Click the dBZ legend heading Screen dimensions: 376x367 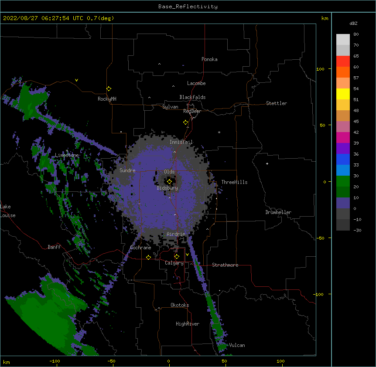coord(353,23)
